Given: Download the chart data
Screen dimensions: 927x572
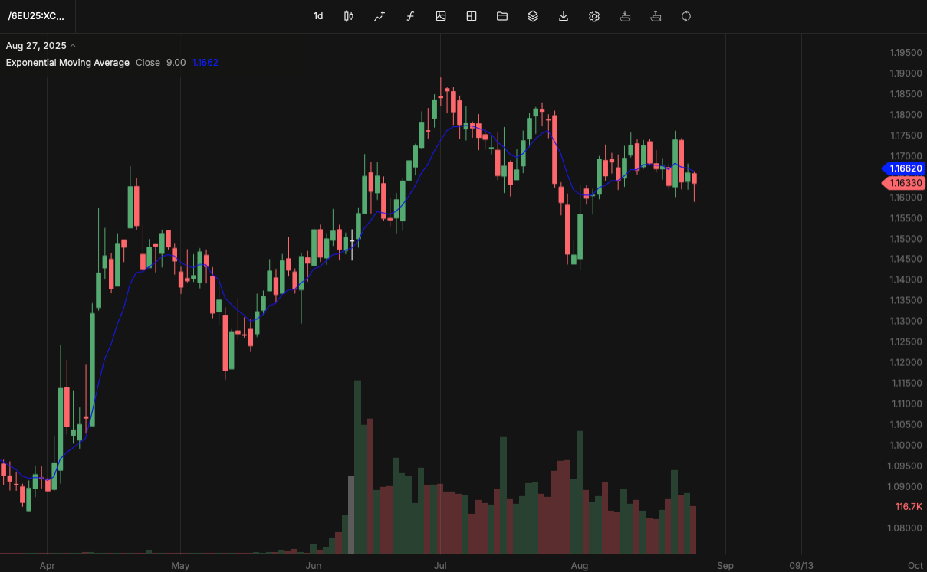Looking at the screenshot, I should pyautogui.click(x=564, y=16).
